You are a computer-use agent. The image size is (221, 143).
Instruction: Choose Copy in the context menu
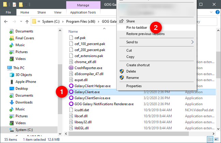[x=157, y=57]
